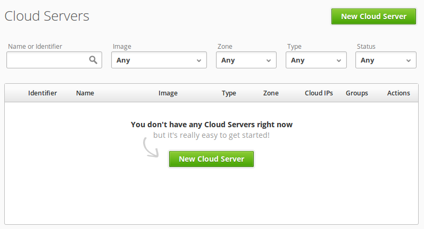Click the chevron arrow in the Image dropdown
This screenshot has height=229, width=424.
pyautogui.click(x=199, y=60)
